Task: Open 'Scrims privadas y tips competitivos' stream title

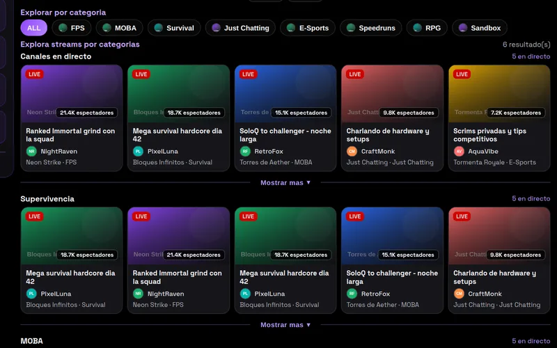Action: click(x=489, y=135)
